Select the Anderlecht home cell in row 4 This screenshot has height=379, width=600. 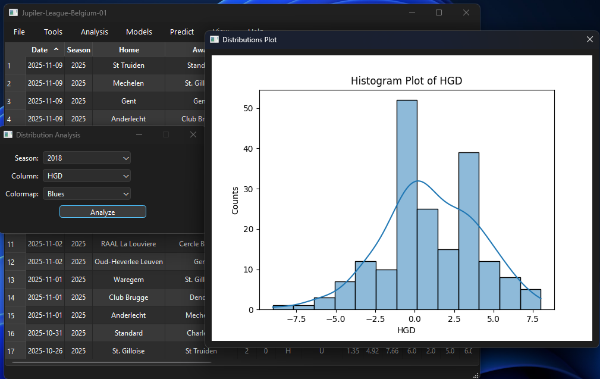click(x=128, y=118)
